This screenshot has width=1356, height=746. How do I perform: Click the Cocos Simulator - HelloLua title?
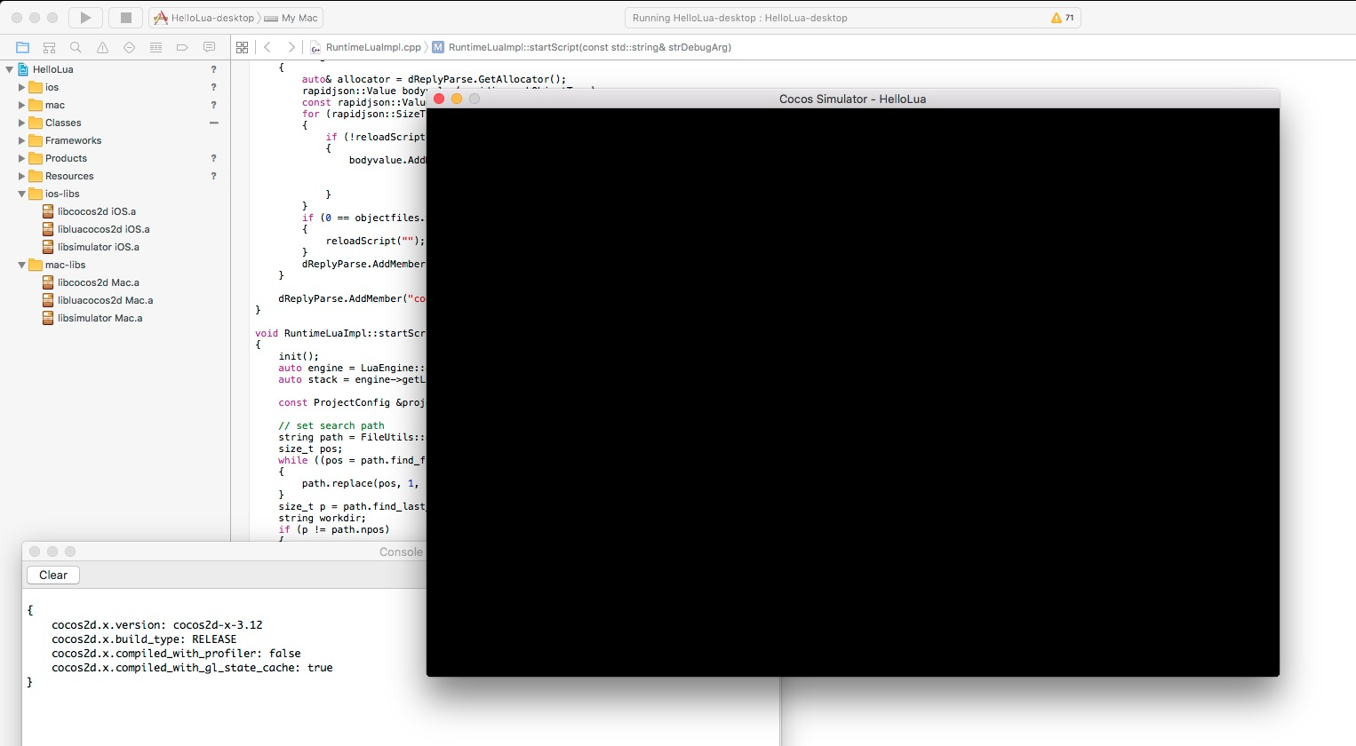[x=853, y=99]
